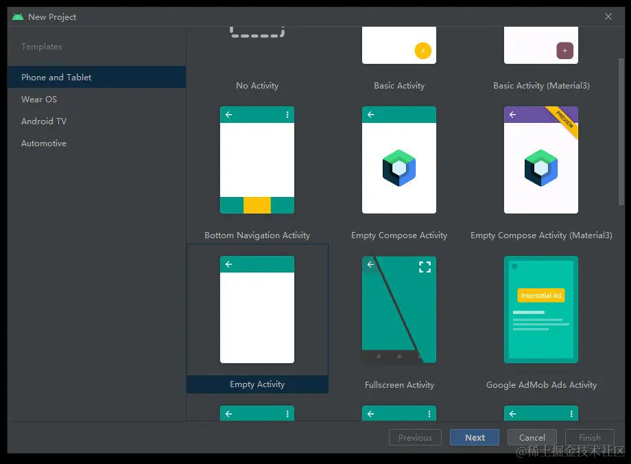The width and height of the screenshot is (631, 464).
Task: Pick the Fullscreen Activity template thumbnail
Action: click(x=399, y=310)
